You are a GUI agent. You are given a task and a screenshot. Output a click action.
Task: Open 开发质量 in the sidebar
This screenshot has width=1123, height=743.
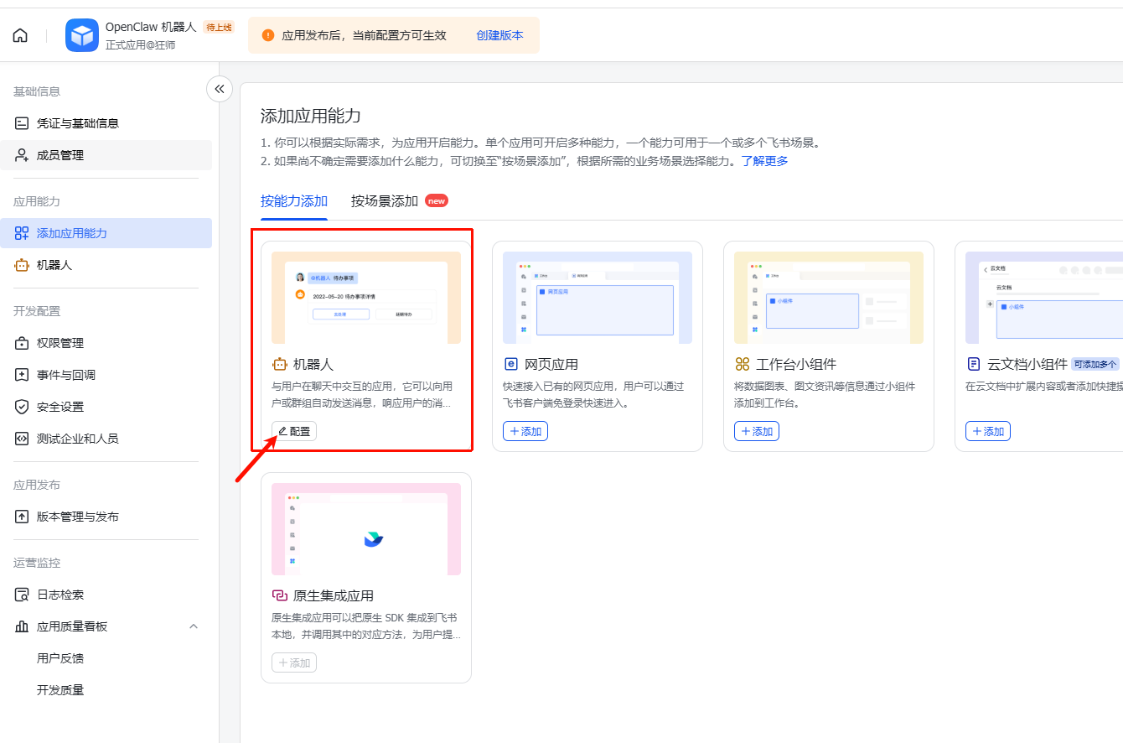[x=60, y=690]
